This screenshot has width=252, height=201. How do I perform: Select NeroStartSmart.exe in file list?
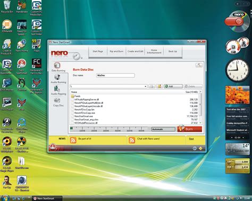tap(83, 116)
